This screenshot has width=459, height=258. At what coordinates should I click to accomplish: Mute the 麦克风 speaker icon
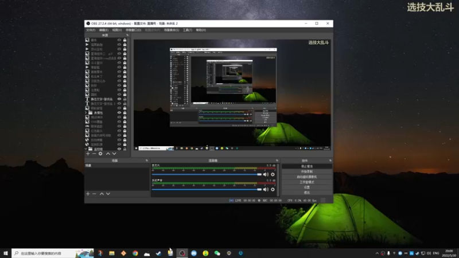266,174
